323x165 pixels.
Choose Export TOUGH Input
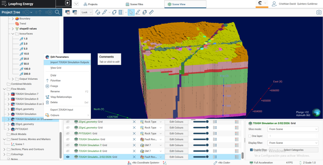pos(67,110)
